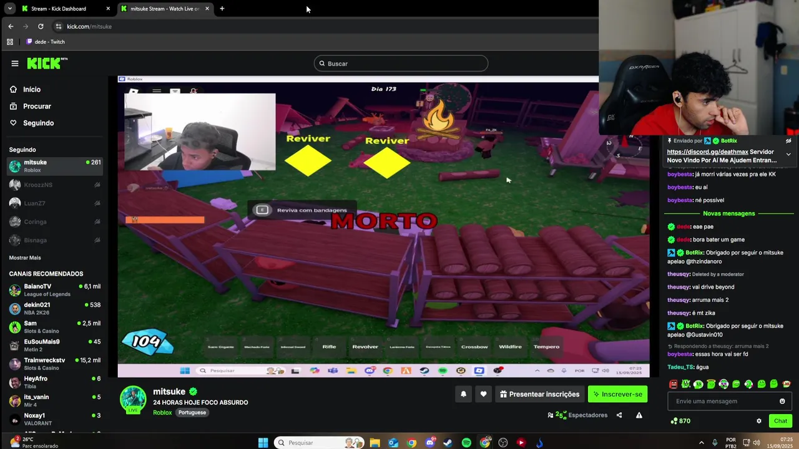Click the Espectadores viewer count
The height and width of the screenshot is (449, 799).
(x=577, y=415)
